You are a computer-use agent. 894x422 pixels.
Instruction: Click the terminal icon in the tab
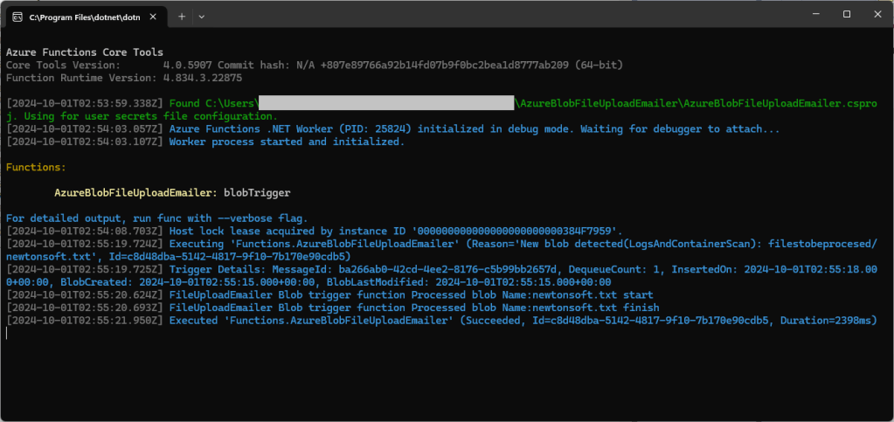tap(17, 16)
